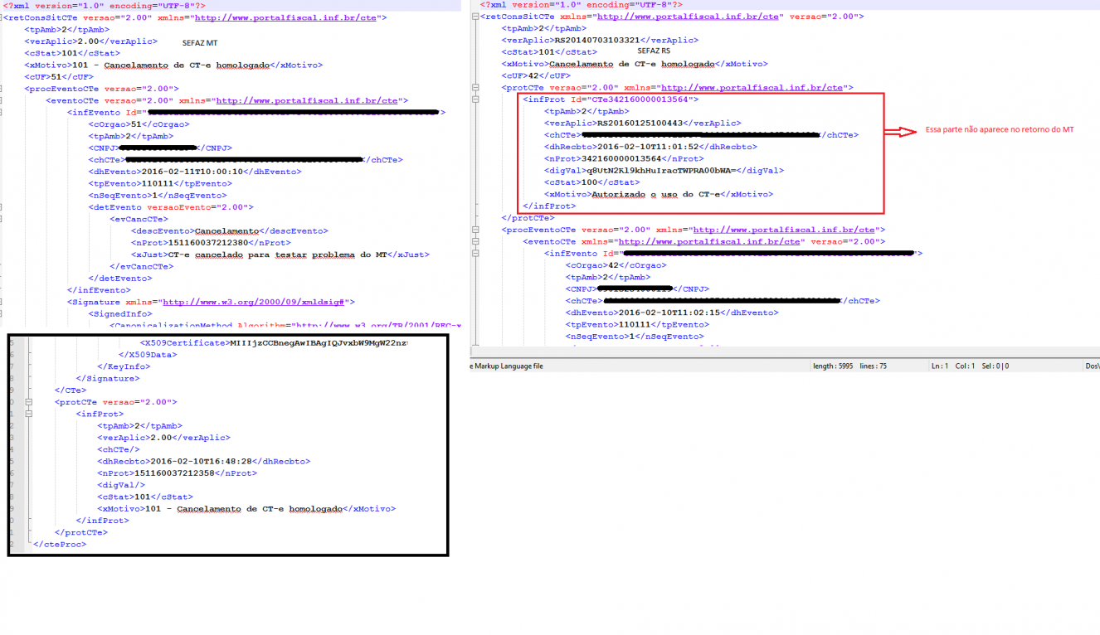Viewport: 1100px width, 635px height.
Task: Click xJust 'CT-e cancelado para testar' line
Action: tap(280, 254)
